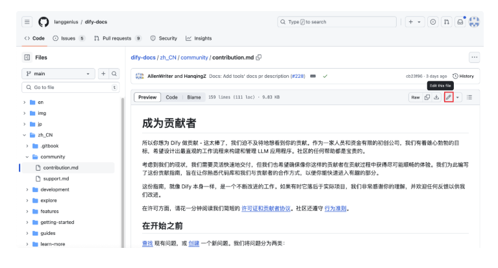Expand the img folder
The width and height of the screenshot is (498, 268).
pyautogui.click(x=25, y=113)
